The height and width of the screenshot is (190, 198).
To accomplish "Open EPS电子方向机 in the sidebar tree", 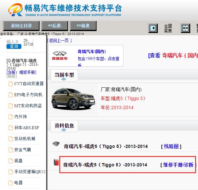I will (28, 95).
